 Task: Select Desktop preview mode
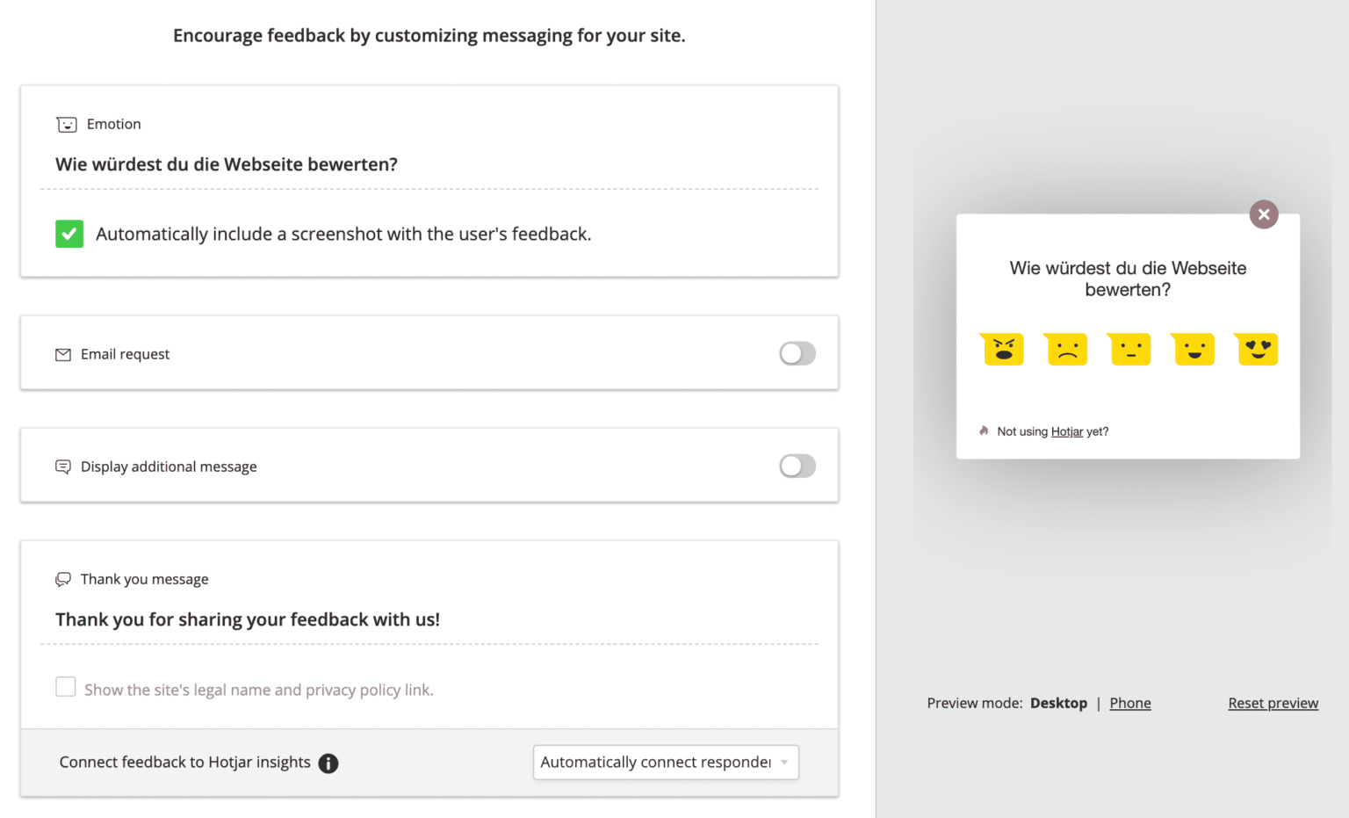tap(1058, 702)
